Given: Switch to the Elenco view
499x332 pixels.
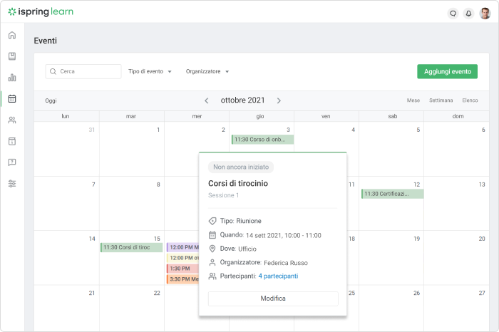Looking at the screenshot, I should tap(470, 100).
